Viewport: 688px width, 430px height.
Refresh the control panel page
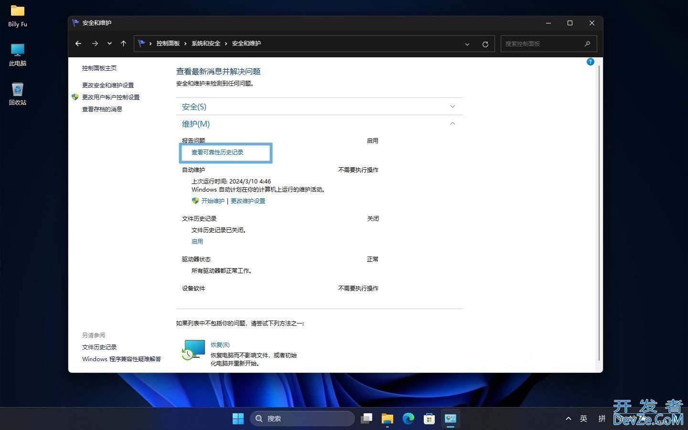[x=485, y=44]
